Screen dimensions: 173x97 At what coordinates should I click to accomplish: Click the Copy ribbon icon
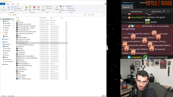pyautogui.click(x=8, y=7)
